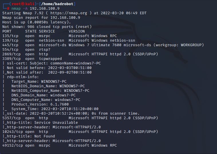Click the System_Time value
The height and width of the screenshot is (154, 217).
click(x=70, y=109)
